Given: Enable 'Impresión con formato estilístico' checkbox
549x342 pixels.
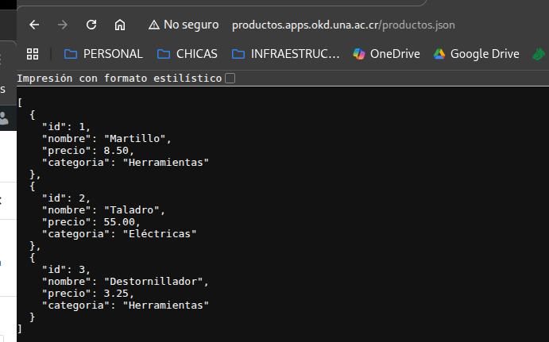Looking at the screenshot, I should coord(230,79).
